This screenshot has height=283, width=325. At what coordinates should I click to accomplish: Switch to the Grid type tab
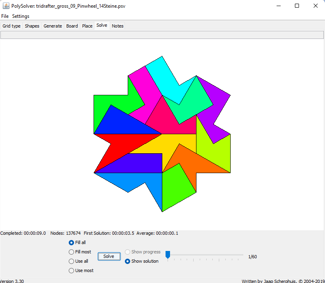pyautogui.click(x=11, y=26)
